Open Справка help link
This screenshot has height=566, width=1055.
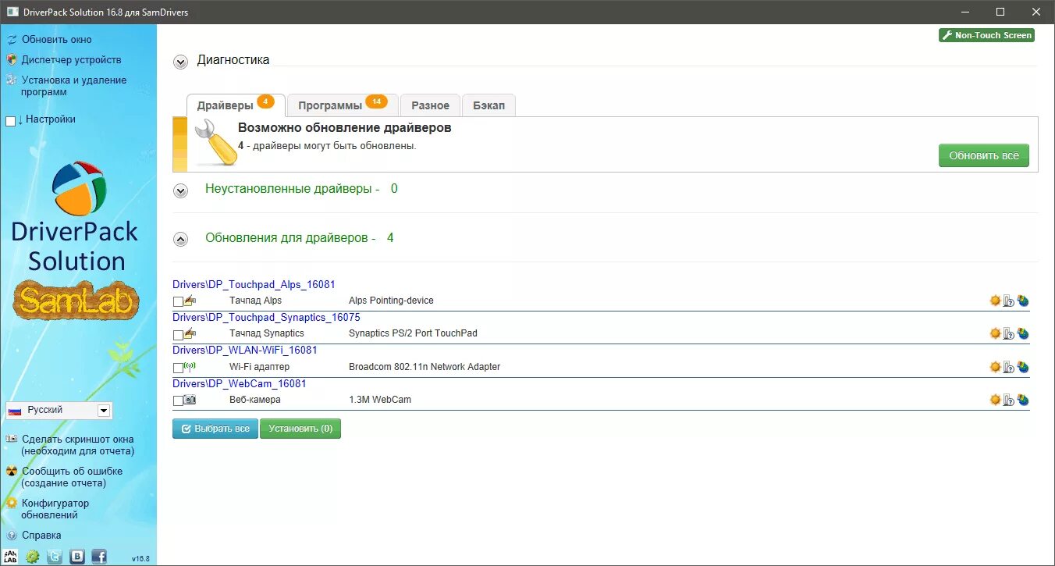point(41,536)
